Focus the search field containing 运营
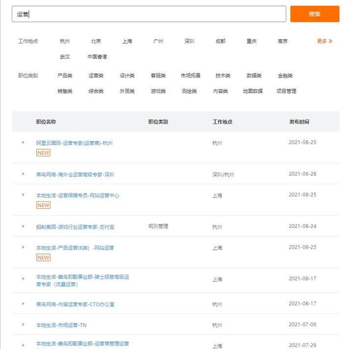This screenshot has width=353, height=349. tap(149, 14)
